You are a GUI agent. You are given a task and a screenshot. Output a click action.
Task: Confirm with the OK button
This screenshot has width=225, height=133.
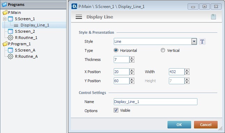point(179,125)
